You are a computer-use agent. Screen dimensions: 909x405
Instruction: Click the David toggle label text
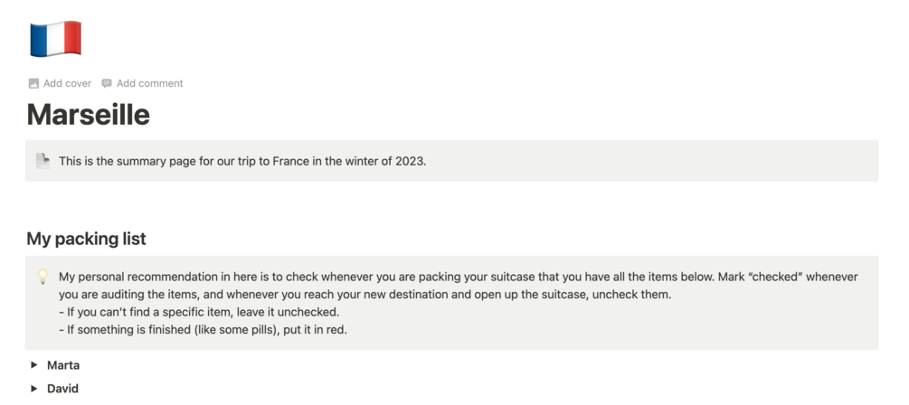point(62,388)
